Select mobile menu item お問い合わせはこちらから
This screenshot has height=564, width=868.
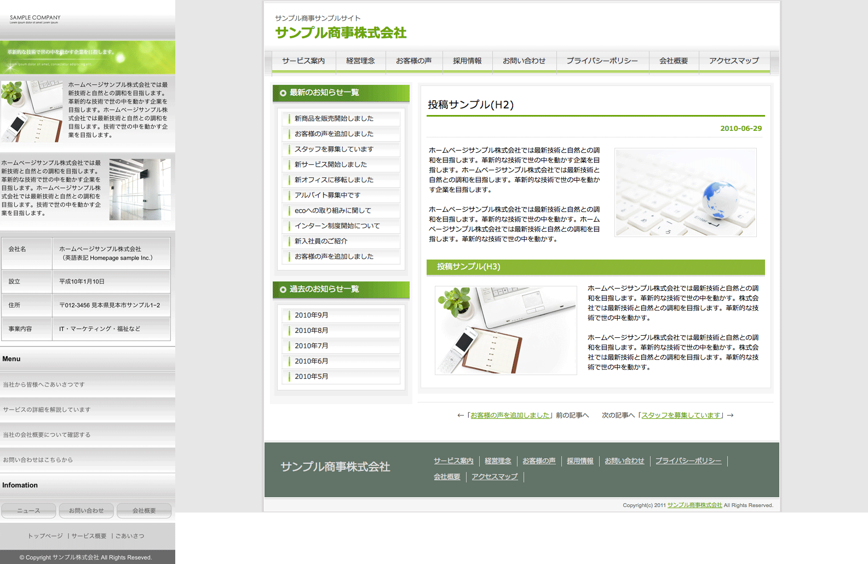click(38, 460)
